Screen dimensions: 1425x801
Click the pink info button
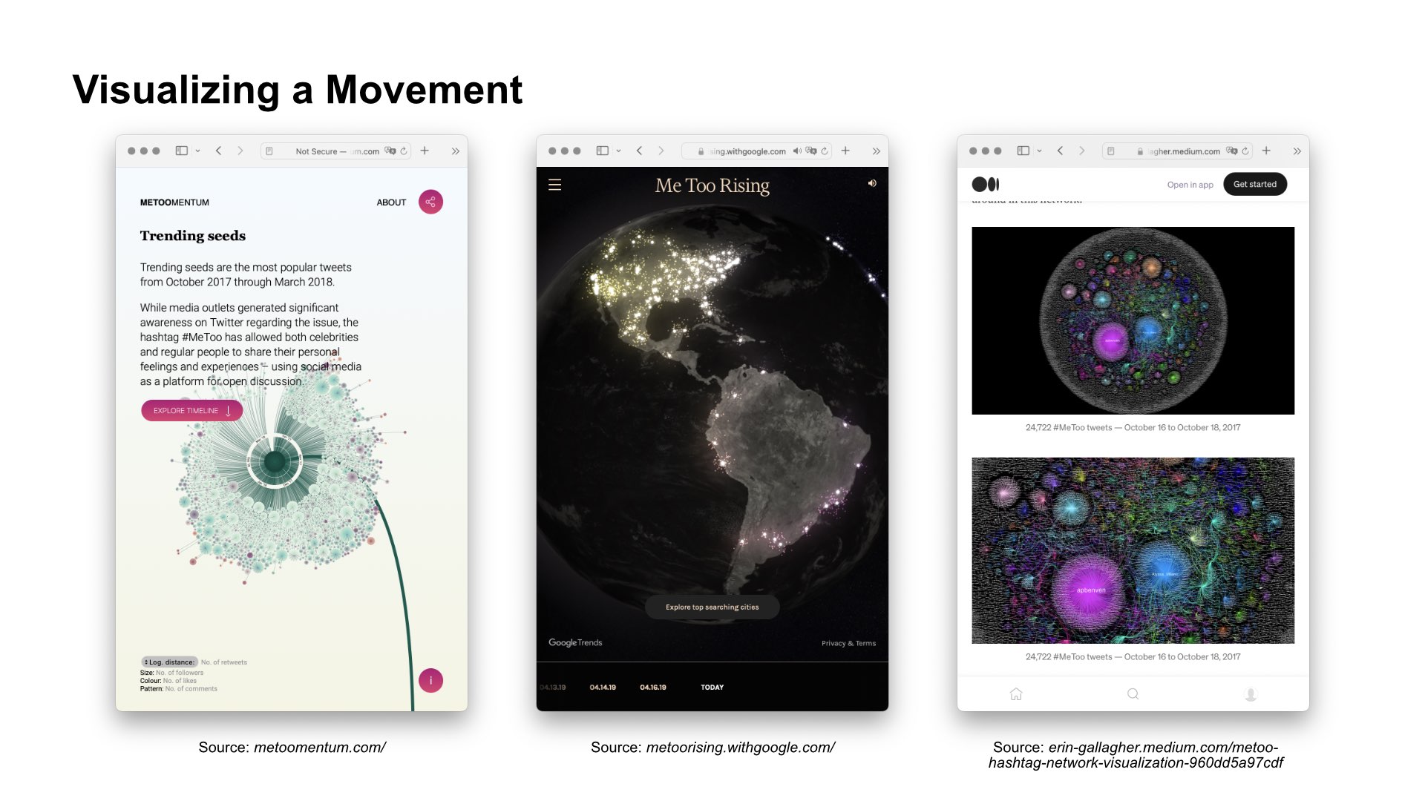(430, 680)
